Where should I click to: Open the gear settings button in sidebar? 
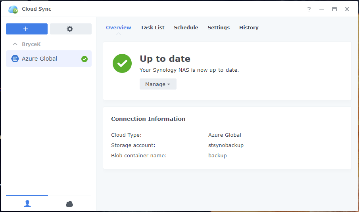[70, 29]
